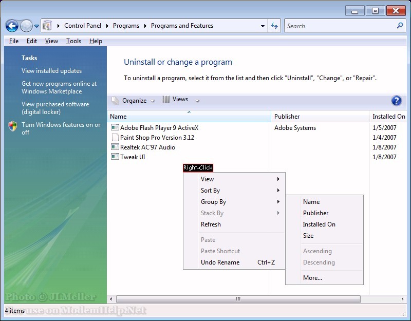
Task: Click the Control Panel icon in address bar
Action: (x=47, y=26)
